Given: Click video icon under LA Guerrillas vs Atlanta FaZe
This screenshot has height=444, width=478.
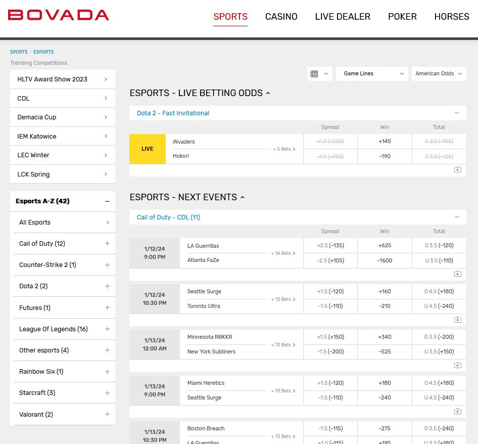Looking at the screenshot, I should [457, 274].
